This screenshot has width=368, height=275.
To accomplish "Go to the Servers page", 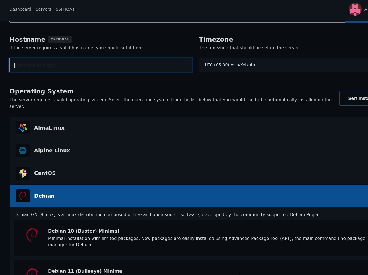I will 43,9.
